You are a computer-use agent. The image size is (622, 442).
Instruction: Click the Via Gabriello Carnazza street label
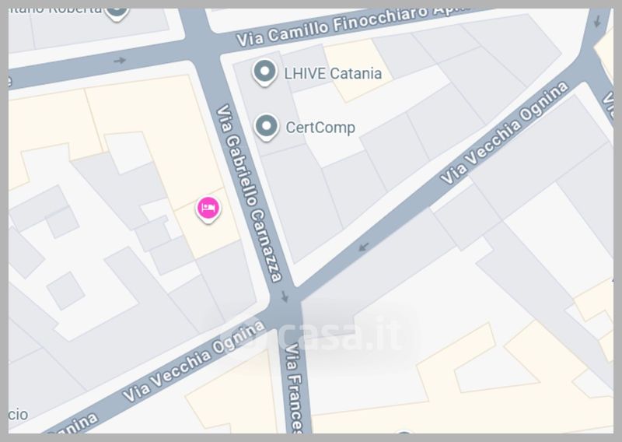[249, 193]
